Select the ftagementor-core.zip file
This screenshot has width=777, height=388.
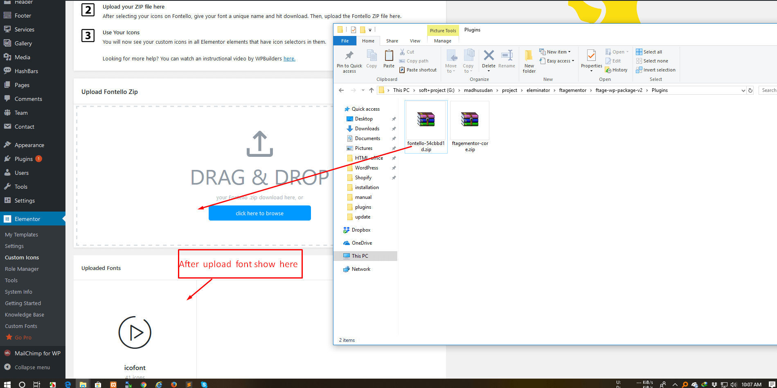pyautogui.click(x=470, y=127)
